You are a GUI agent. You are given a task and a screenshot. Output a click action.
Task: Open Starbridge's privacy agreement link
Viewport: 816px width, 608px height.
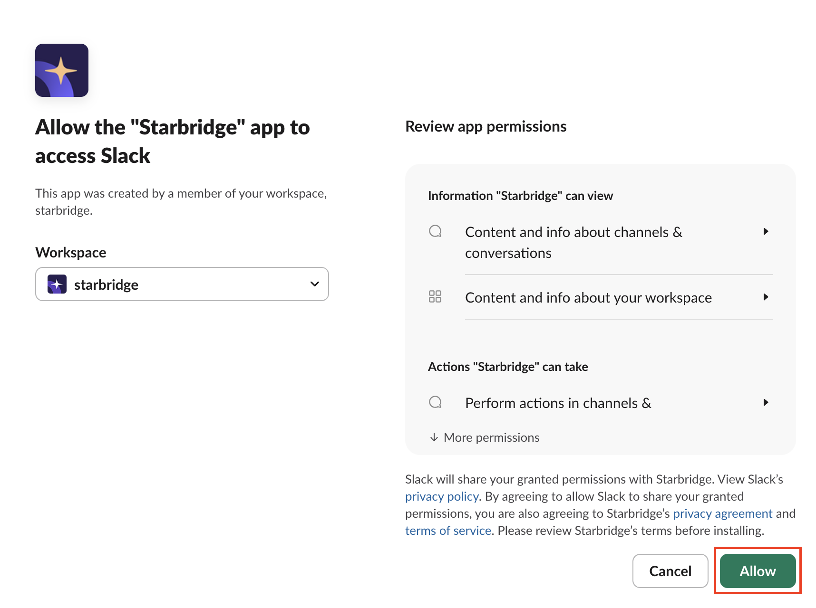coord(722,513)
